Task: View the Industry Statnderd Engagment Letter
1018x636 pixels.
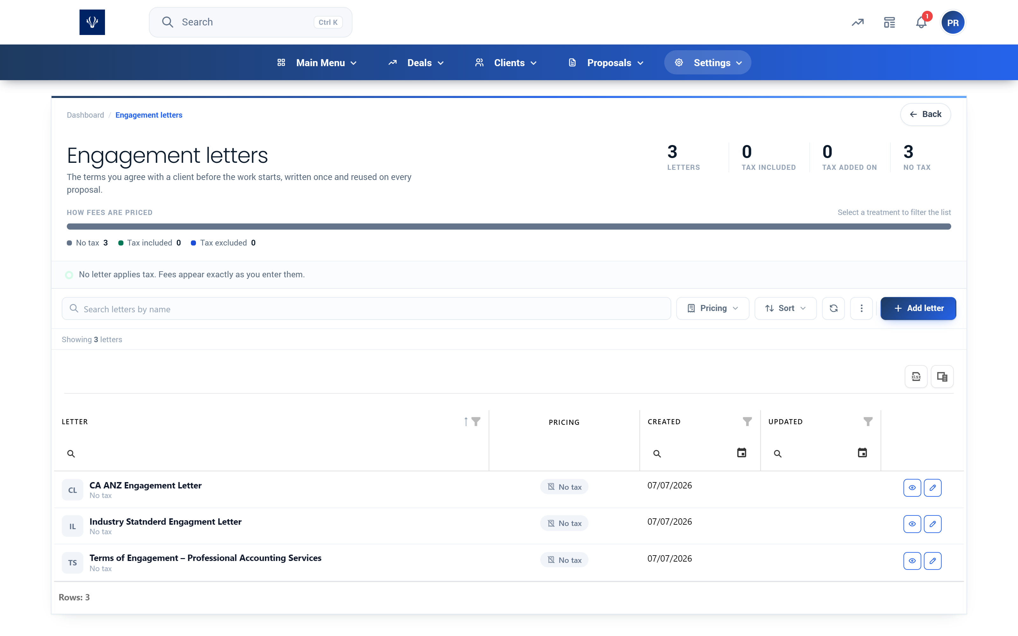Action: point(912,524)
